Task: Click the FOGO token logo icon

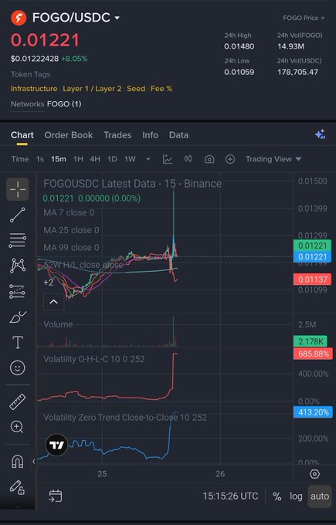Action: pyautogui.click(x=19, y=18)
